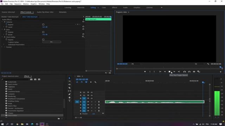Image resolution: width=225 pixels, height=126 pixels.
Task: Reset the Bass Boost parameter
Action: coord(83,34)
